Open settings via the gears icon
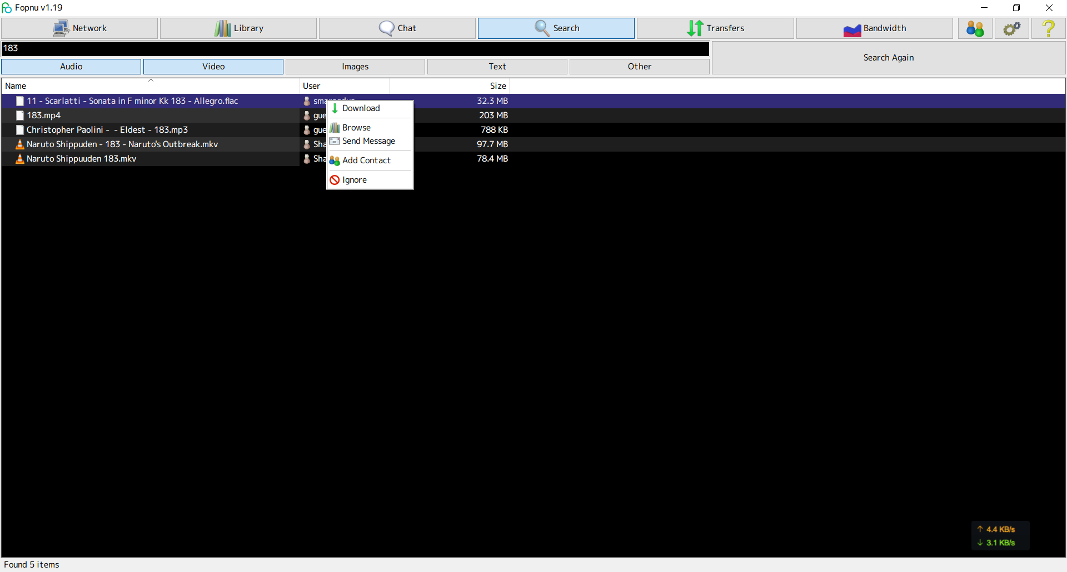Screen dimensions: 1067x572 click(x=1011, y=28)
